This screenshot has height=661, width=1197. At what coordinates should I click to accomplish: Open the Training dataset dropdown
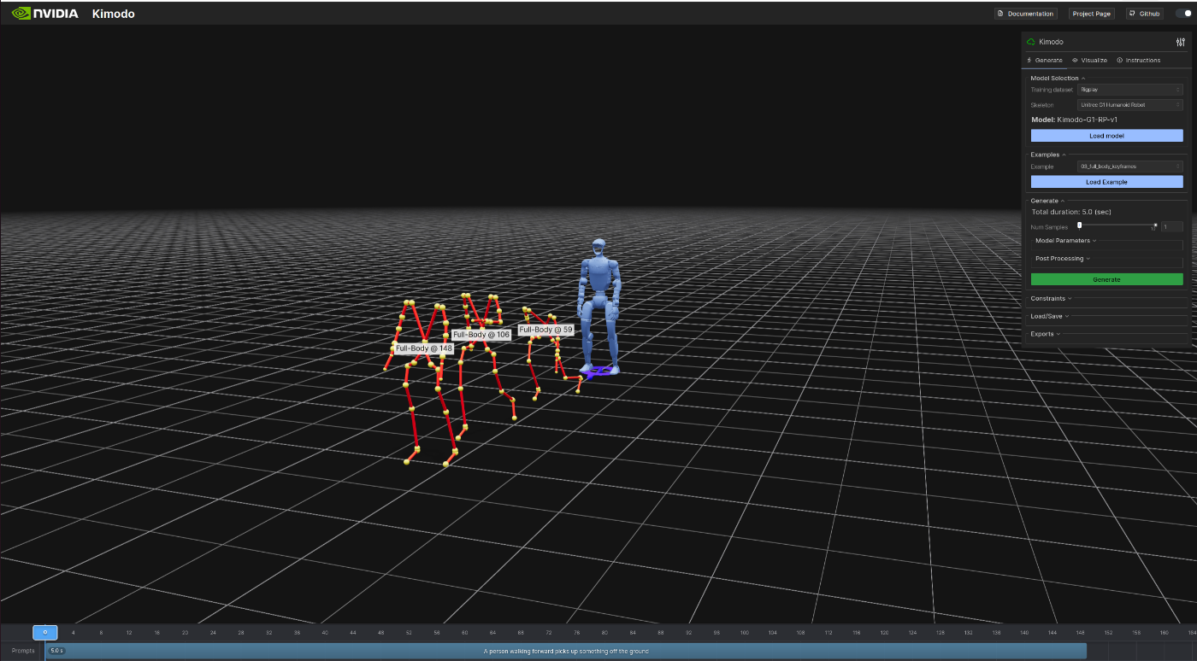[1129, 90]
